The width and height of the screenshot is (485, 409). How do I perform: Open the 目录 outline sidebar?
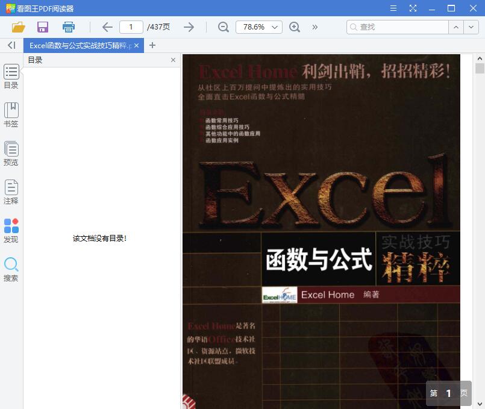[x=11, y=76]
